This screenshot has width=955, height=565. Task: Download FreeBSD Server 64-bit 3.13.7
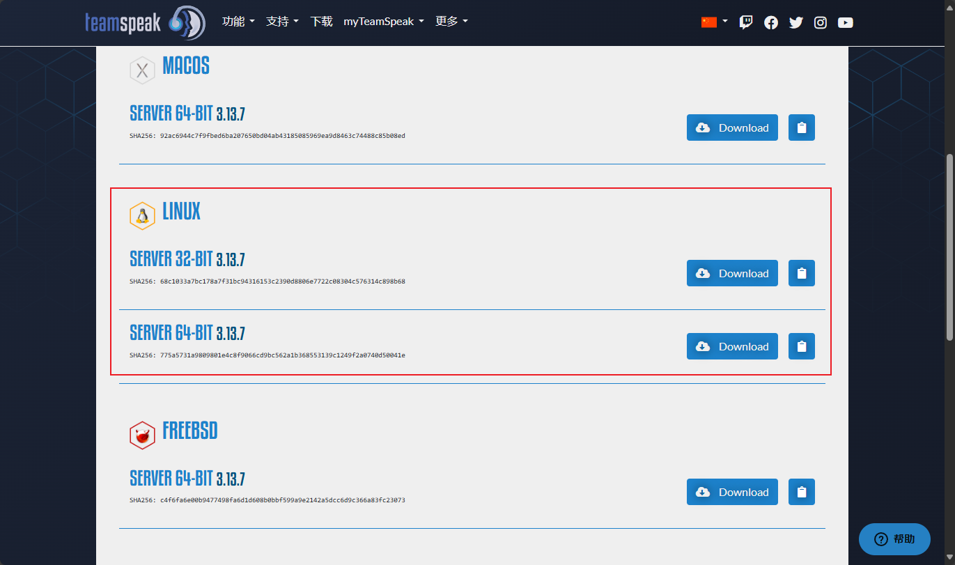(x=732, y=492)
